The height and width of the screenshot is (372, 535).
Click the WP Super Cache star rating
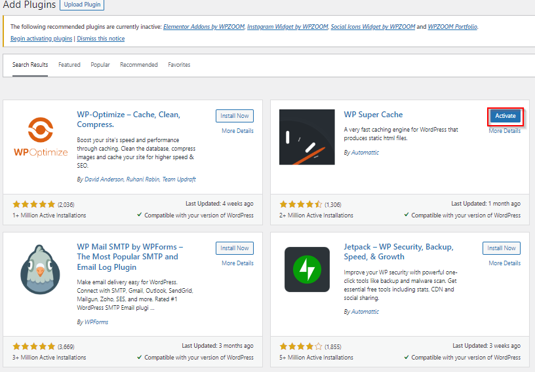pyautogui.click(x=300, y=204)
